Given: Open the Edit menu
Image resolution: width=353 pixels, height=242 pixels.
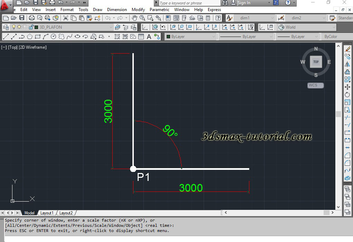Looking at the screenshot, I should pos(24,10).
